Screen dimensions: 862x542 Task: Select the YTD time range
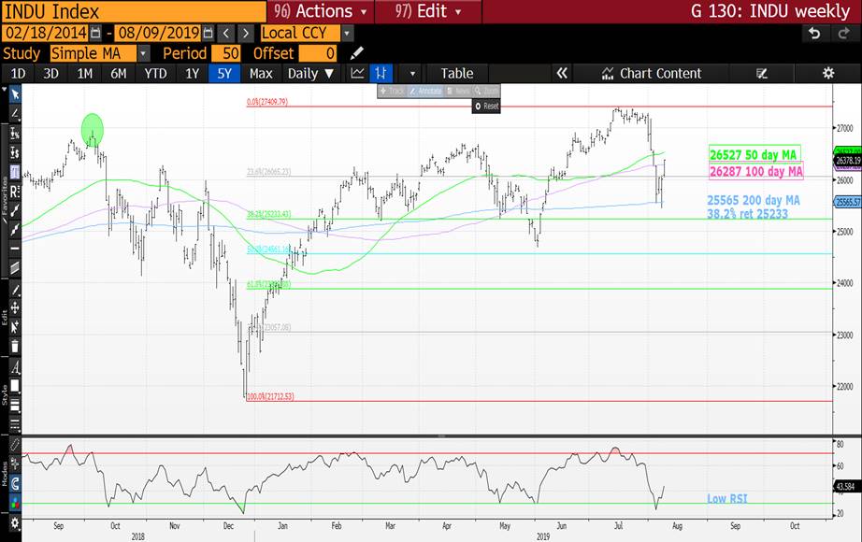coord(155,73)
